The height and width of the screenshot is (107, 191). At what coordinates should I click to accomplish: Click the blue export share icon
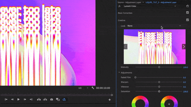click(64, 100)
